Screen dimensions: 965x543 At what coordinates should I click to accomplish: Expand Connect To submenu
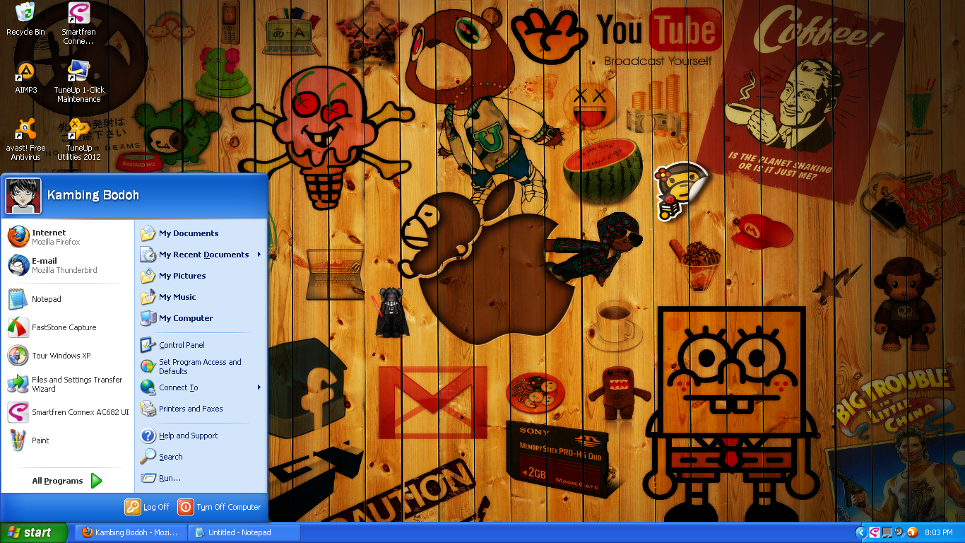(201, 387)
